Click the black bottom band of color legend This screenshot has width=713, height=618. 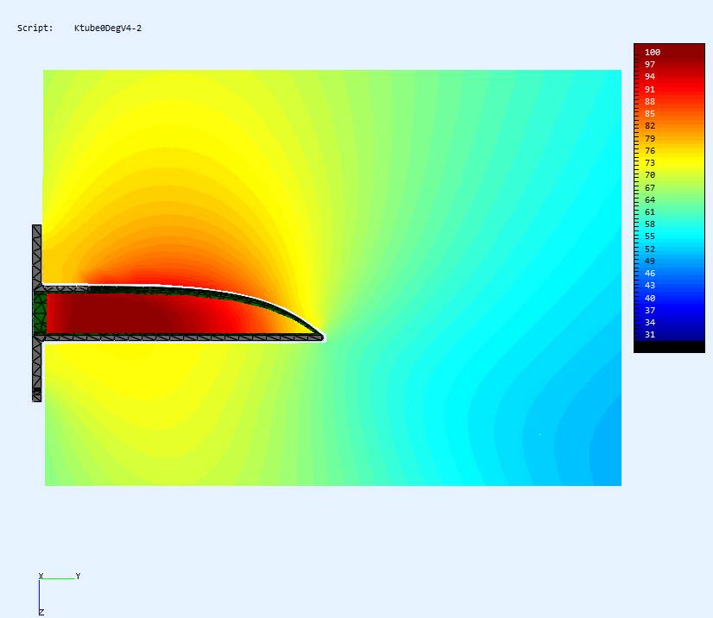coord(669,347)
